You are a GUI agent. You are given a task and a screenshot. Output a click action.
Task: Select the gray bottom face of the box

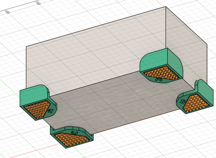(x=118, y=100)
